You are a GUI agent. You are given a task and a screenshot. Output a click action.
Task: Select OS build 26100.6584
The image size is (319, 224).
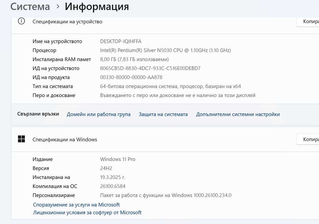(113, 186)
